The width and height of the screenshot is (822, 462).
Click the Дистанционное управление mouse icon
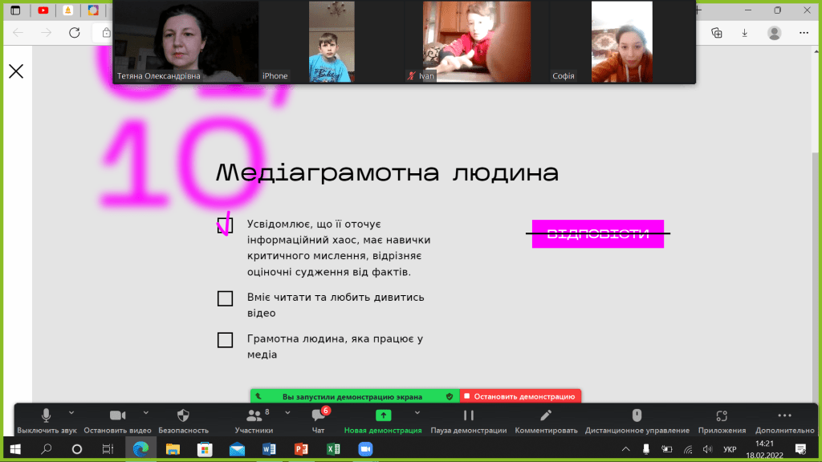point(637,415)
